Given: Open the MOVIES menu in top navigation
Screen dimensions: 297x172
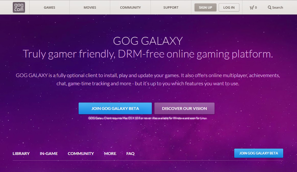Looking at the screenshot, I should pos(90,8).
